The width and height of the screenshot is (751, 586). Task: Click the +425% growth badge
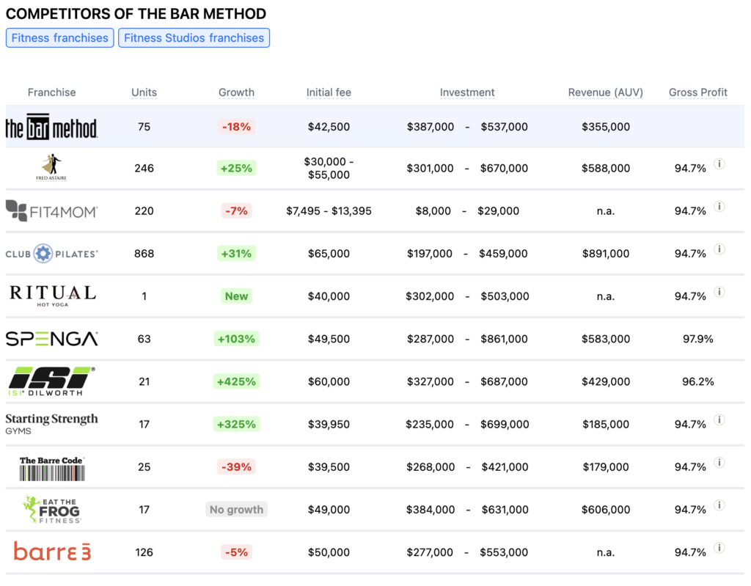[237, 381]
